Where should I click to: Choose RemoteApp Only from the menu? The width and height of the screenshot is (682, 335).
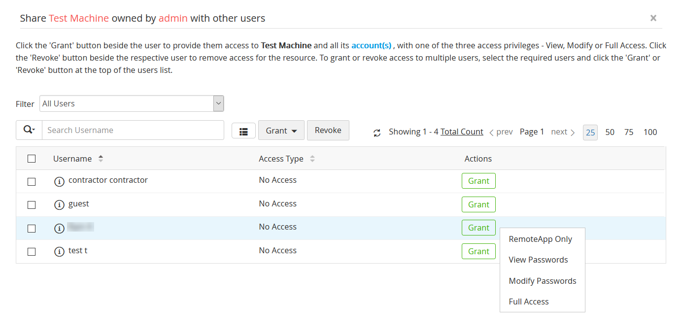point(540,239)
